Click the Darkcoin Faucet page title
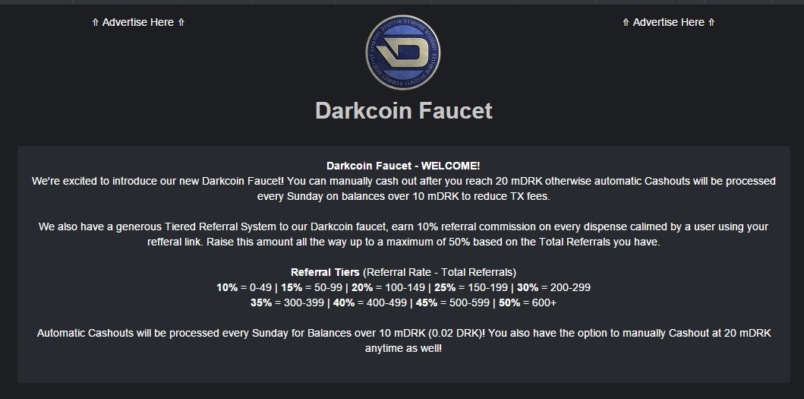Viewport: 804px width, 399px height. 404,110
